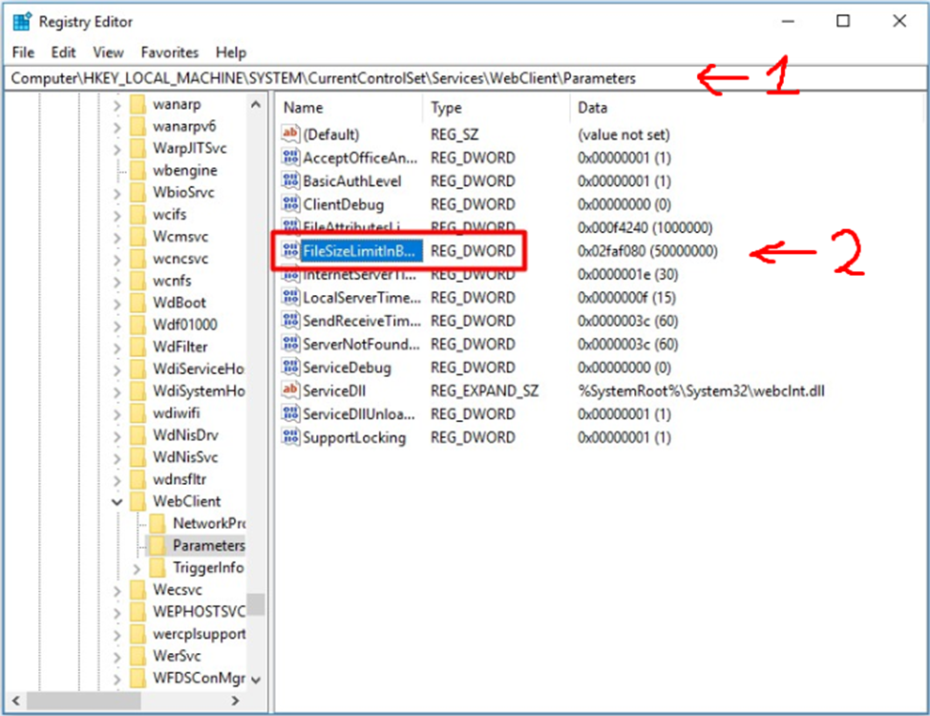This screenshot has width=930, height=716.
Task: Expand the WdiServiceHo tree node
Action: point(116,369)
